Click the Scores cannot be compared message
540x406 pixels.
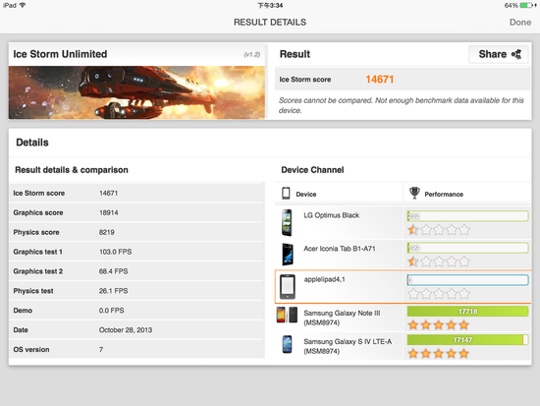point(402,105)
